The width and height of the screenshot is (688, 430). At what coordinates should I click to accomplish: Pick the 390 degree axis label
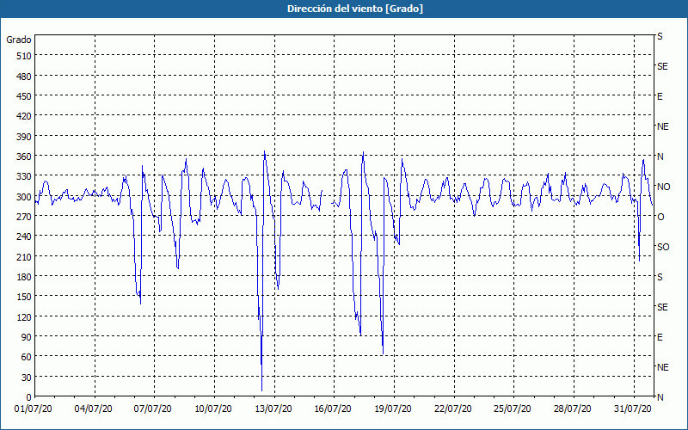(x=25, y=137)
